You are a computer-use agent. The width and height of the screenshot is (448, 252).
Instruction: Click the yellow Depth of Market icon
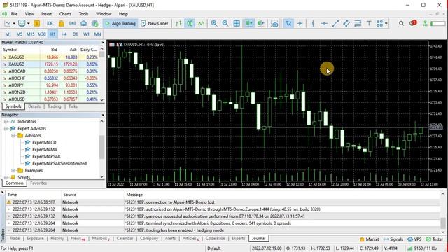click(36, 23)
